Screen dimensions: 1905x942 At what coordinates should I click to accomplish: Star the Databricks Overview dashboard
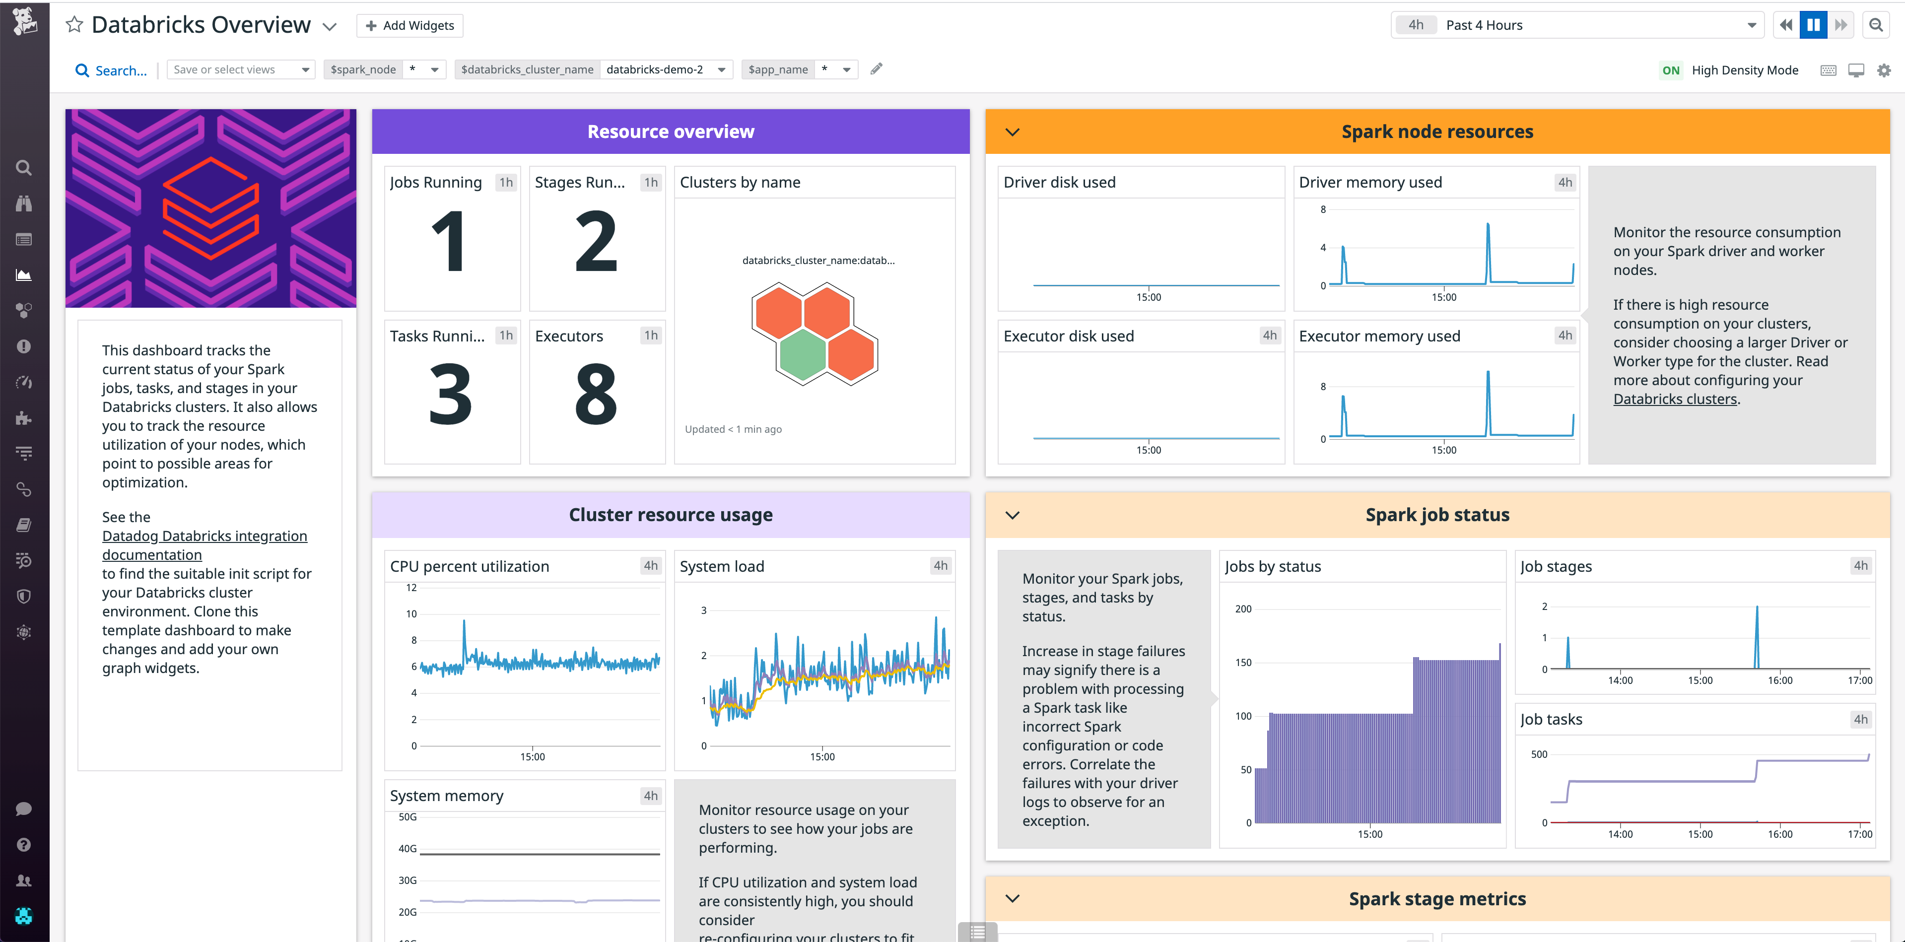click(74, 24)
